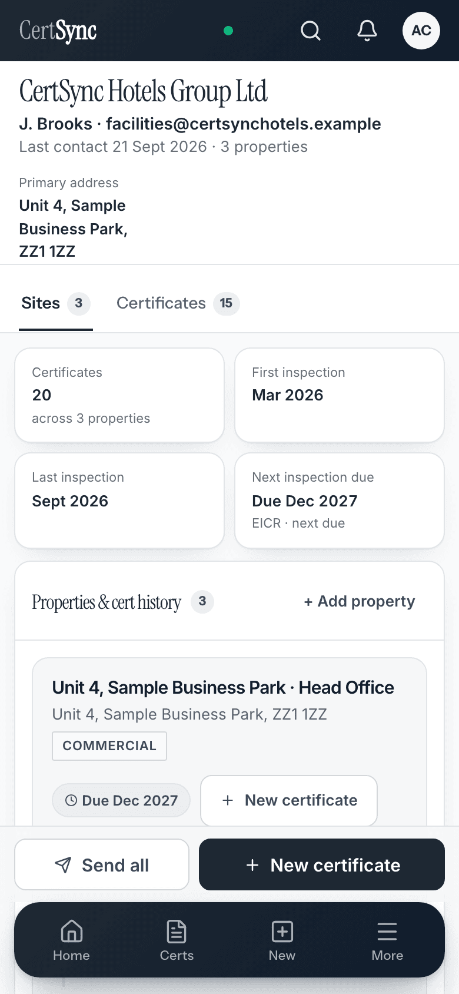Open Unit 4, Sample Business Park · Head Office title
The height and width of the screenshot is (994, 459).
pos(223,687)
